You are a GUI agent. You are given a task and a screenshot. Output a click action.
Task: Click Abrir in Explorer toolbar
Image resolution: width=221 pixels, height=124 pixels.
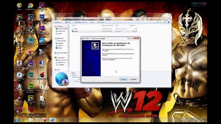[68, 22]
